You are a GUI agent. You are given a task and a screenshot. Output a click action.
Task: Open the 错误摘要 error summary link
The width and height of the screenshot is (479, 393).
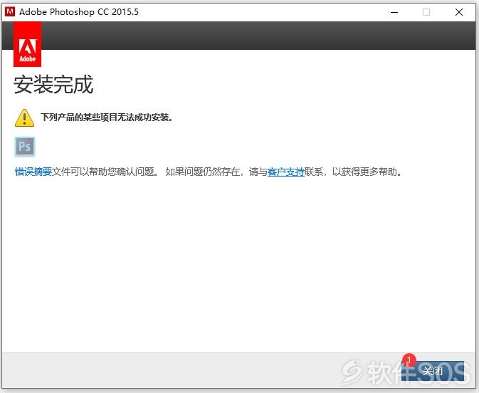tap(33, 172)
